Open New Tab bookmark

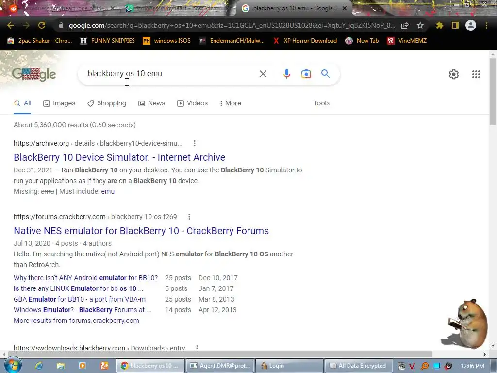coord(362,41)
